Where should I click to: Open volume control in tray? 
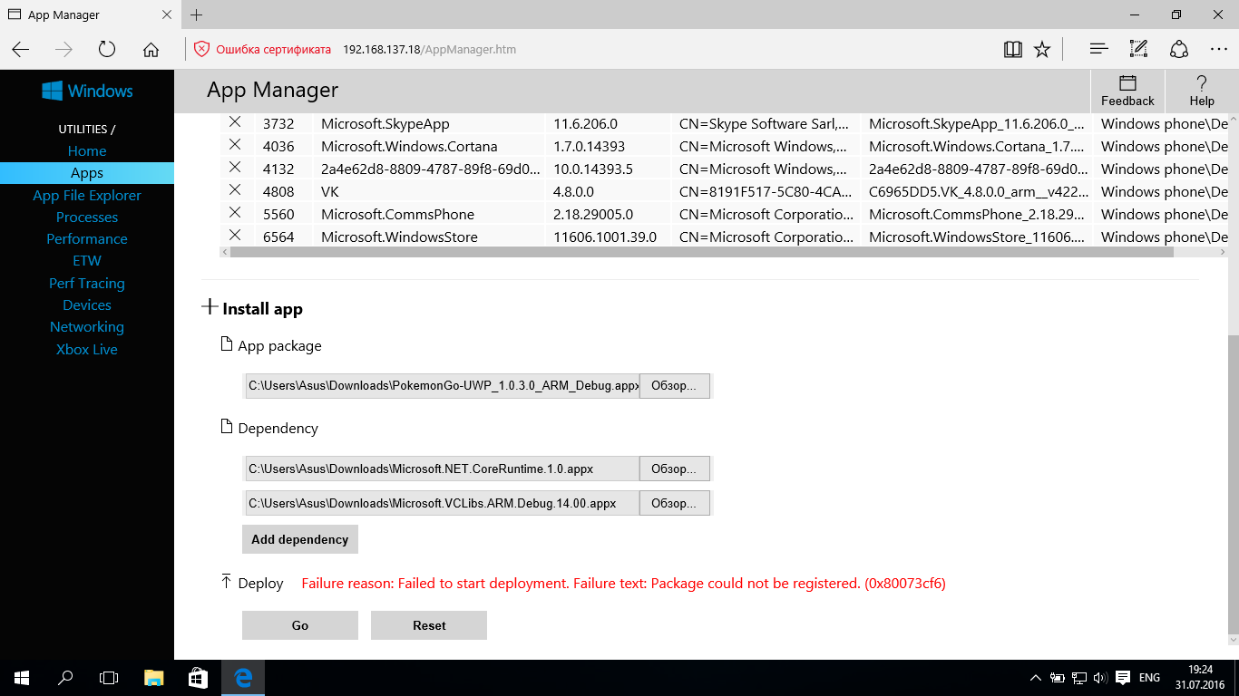coord(1099,677)
